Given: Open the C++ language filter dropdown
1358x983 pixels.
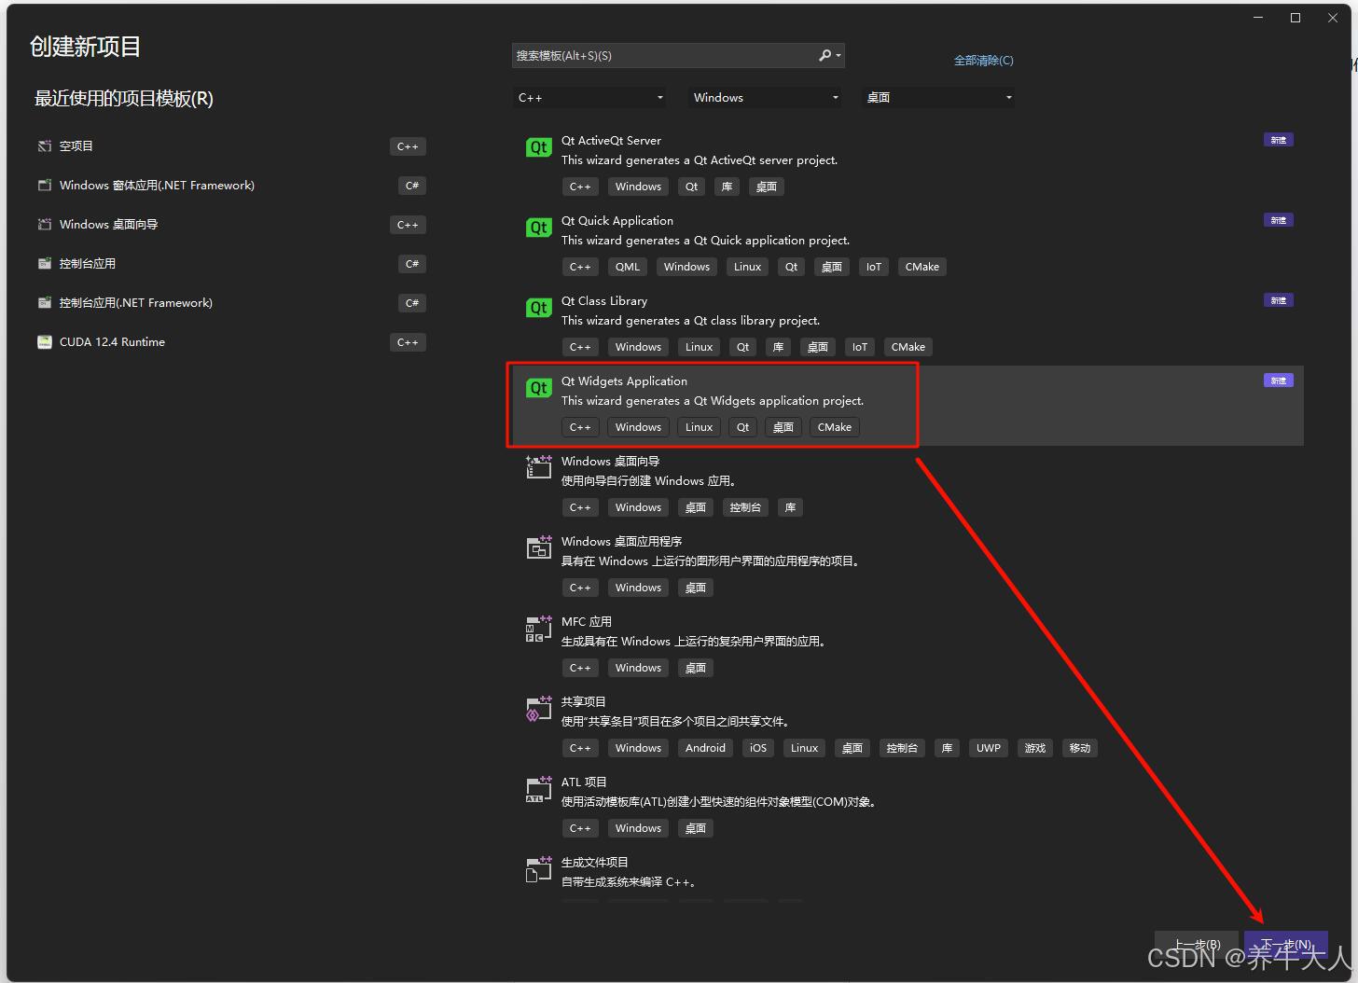Looking at the screenshot, I should pos(590,98).
